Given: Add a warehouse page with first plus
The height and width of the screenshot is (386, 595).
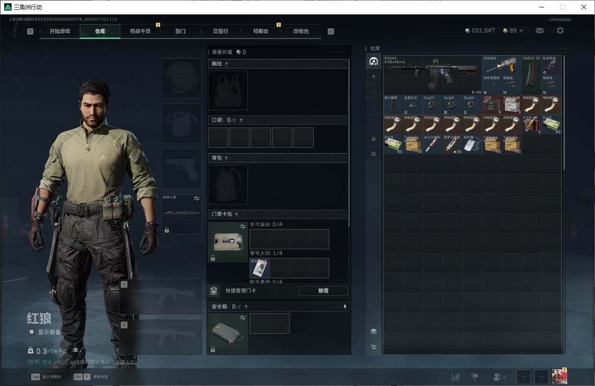Looking at the screenshot, I should [x=374, y=77].
